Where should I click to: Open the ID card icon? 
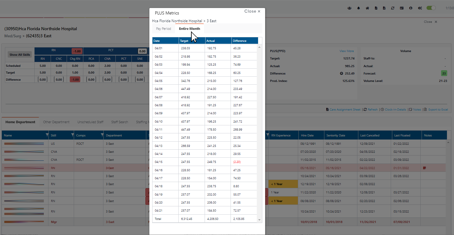pos(402,8)
